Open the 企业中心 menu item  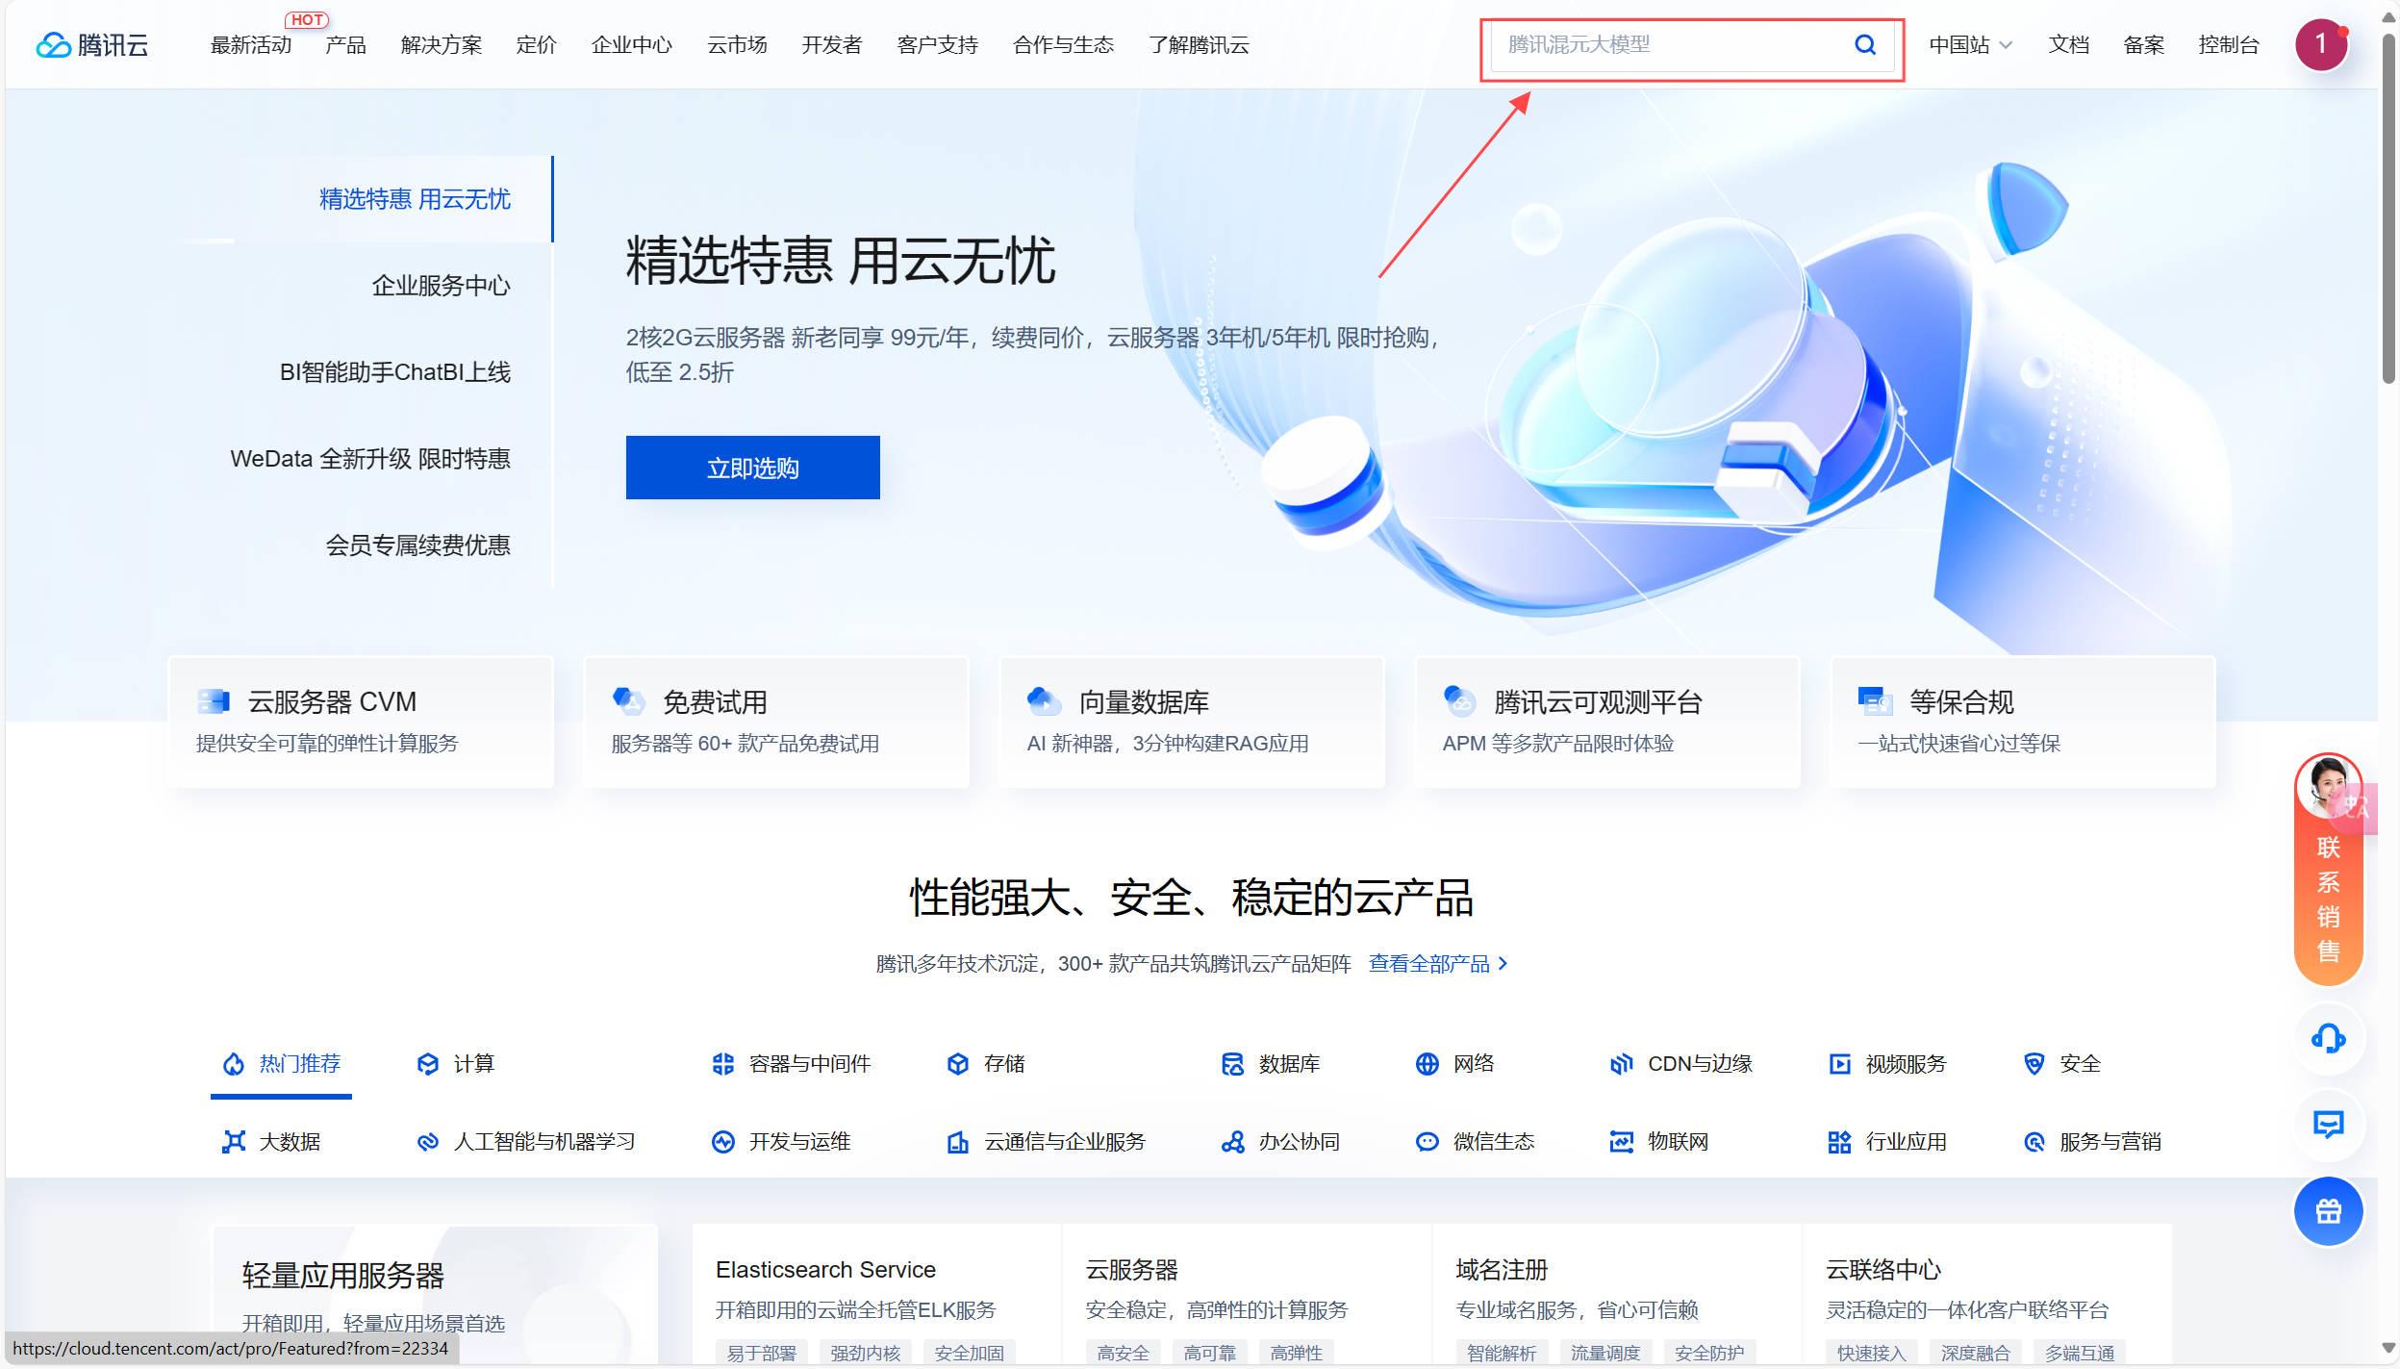tap(632, 44)
